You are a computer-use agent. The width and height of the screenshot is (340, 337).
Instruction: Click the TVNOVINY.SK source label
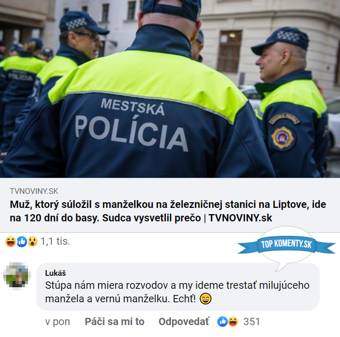tap(34, 191)
